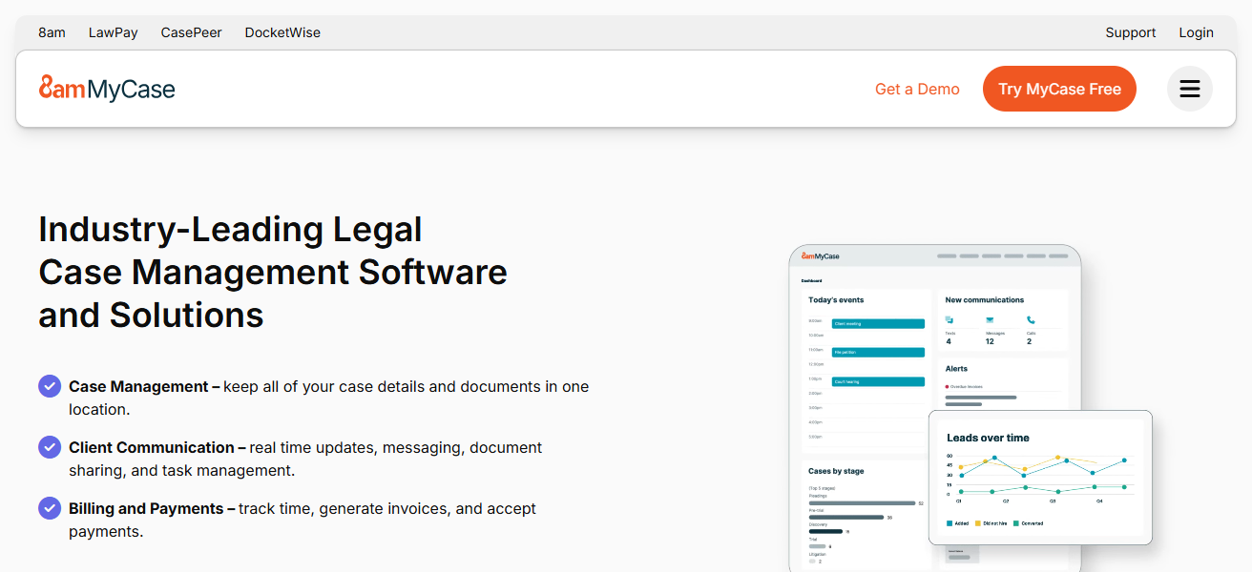1252x572 pixels.
Task: Go to CasePeer site link
Action: point(191,32)
